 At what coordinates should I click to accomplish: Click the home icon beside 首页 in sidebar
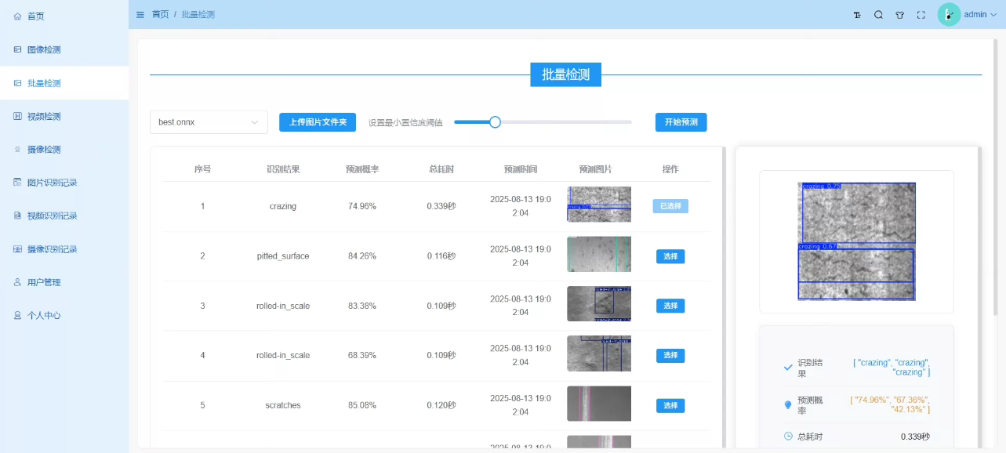[x=17, y=16]
